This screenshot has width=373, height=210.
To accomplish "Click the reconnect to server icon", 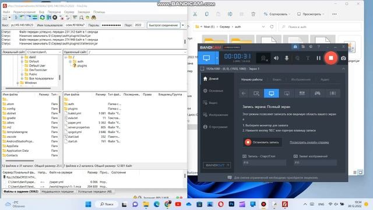I will pyautogui.click(x=68, y=17).
